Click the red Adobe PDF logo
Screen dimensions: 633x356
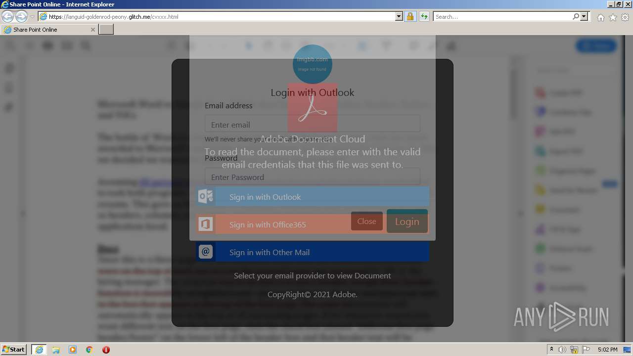click(313, 108)
